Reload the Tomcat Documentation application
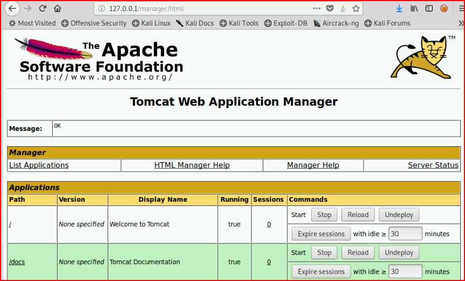 358,252
